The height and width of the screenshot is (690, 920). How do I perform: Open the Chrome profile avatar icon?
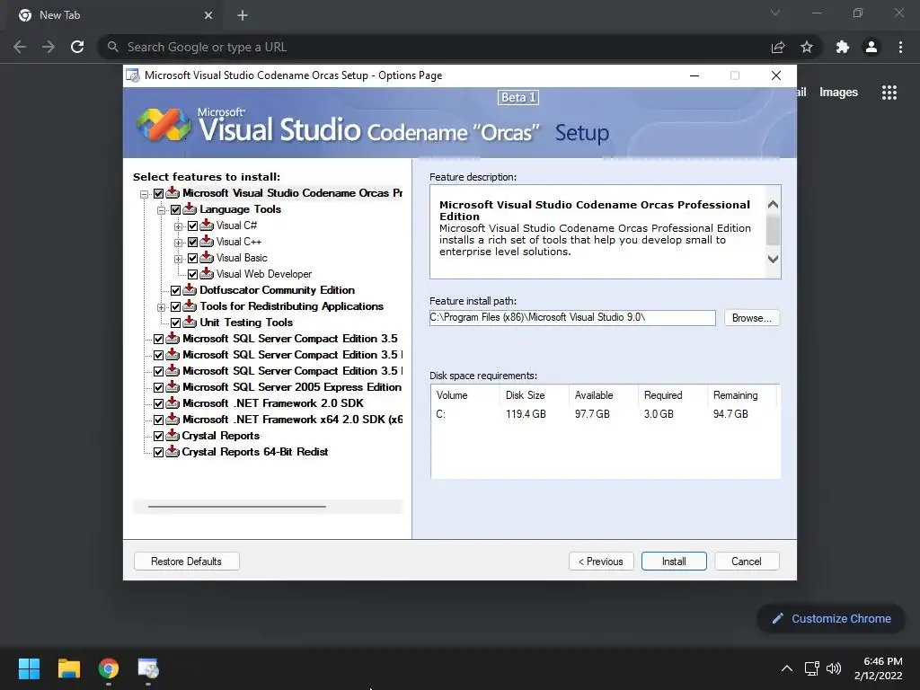point(871,47)
